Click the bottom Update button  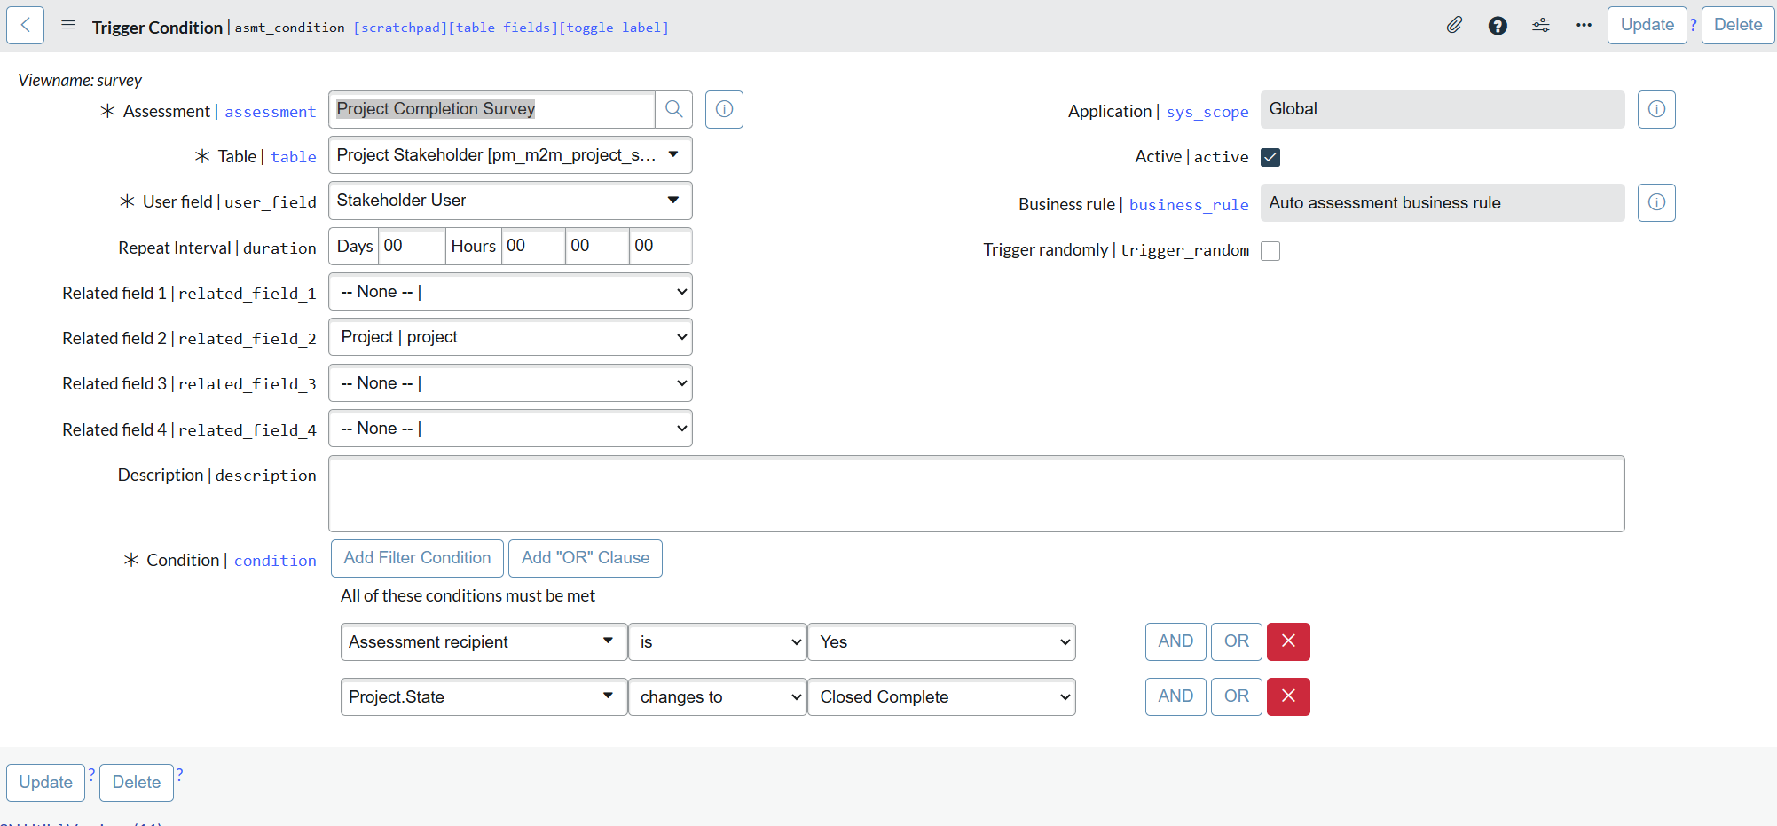[45, 783]
